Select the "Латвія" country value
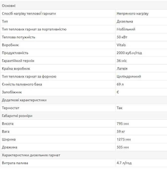 [122, 69]
